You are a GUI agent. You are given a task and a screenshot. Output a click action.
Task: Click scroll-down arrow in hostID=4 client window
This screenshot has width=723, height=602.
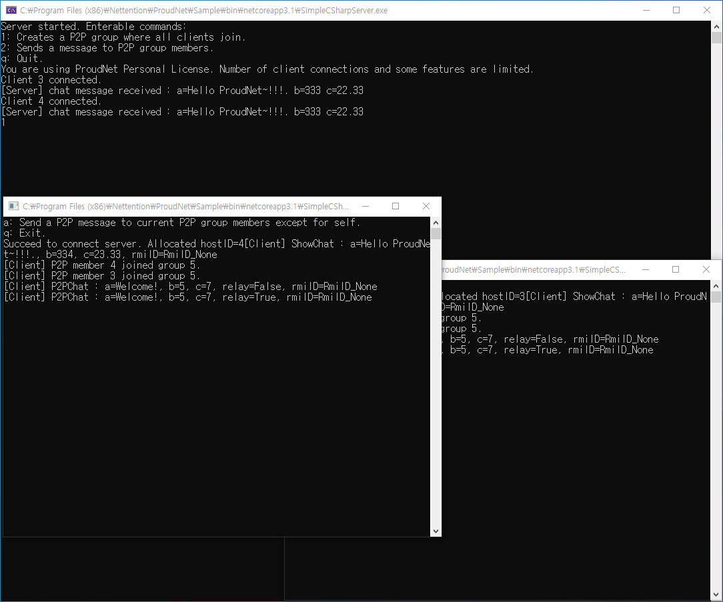tap(436, 531)
